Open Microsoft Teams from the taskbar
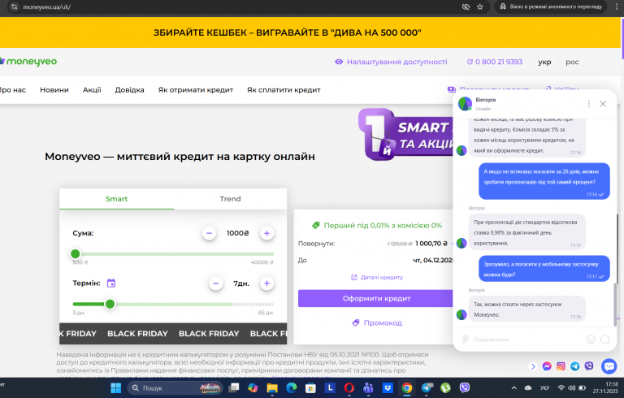 coord(368,387)
